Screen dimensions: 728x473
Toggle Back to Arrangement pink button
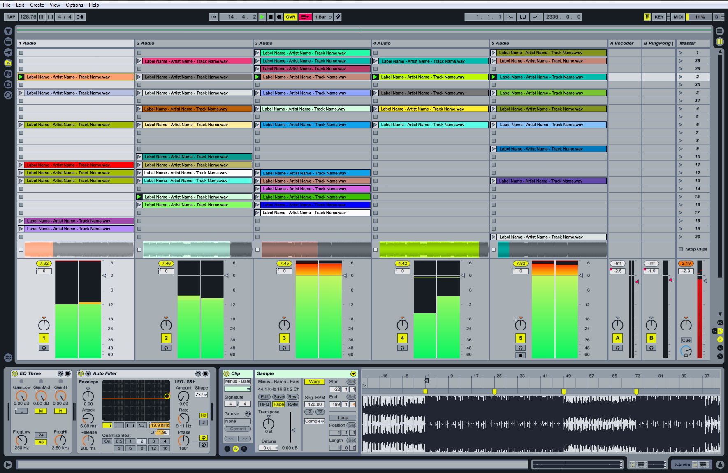305,17
